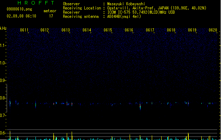The width and height of the screenshot is (221, 140).
Task: Click the 0.8 kHz frequency label
Action: coord(3,98)
